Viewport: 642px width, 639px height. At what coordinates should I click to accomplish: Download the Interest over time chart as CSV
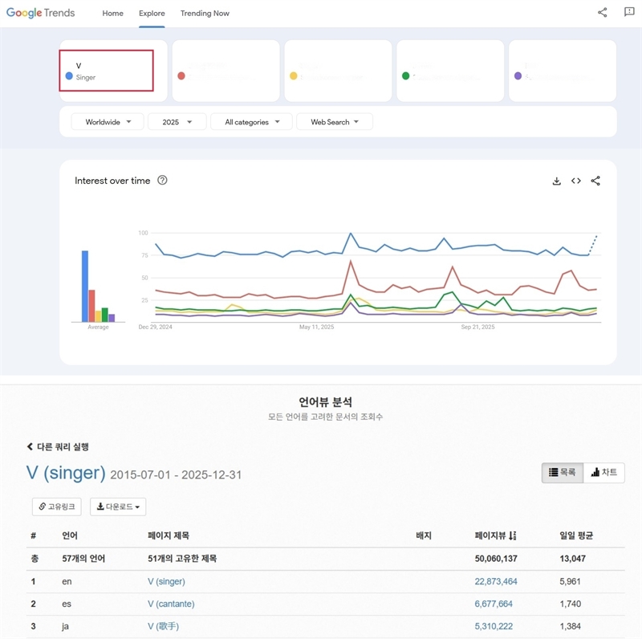coord(556,181)
